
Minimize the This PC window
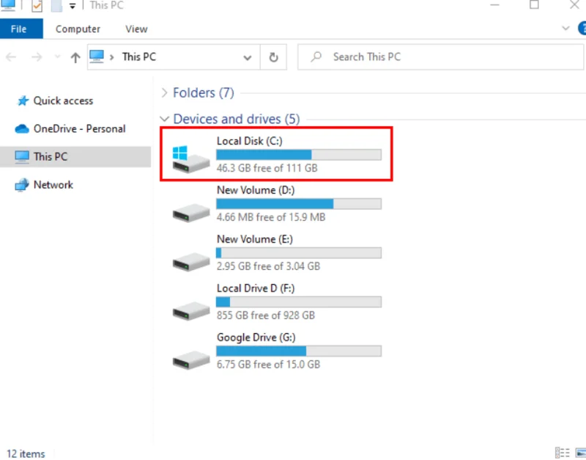tap(495, 4)
